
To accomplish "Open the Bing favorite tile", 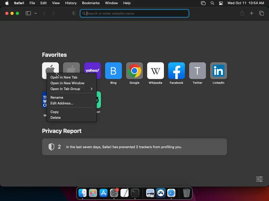I will coord(113,71).
